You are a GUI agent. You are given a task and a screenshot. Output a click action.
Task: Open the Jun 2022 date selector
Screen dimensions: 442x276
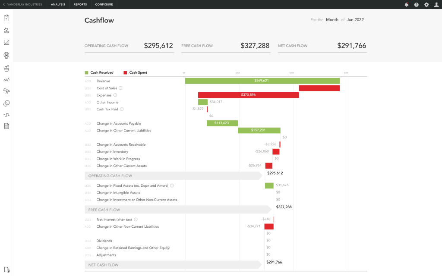point(355,20)
